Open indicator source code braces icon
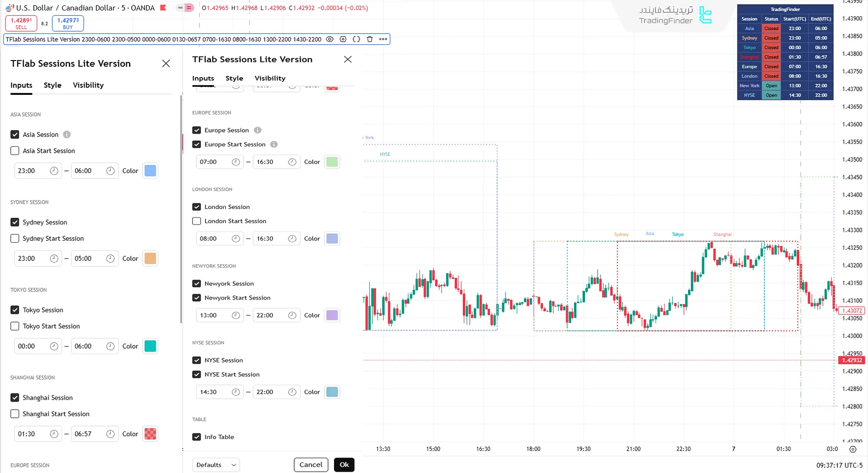Screen dimensions: 868x473 [x=356, y=39]
